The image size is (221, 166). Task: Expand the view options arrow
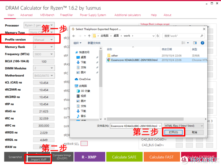[x=188, y=43]
